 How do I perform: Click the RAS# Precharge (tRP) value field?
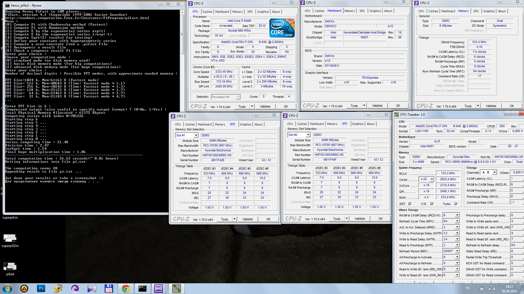coord(517,191)
